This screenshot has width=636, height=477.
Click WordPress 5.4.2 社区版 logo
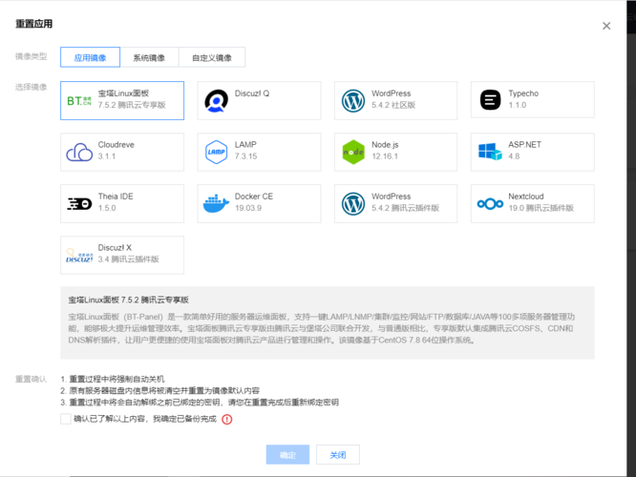point(353,100)
